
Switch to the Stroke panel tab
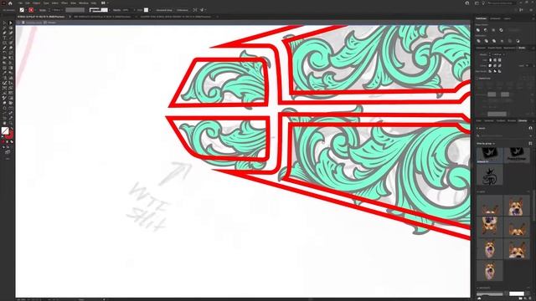pyautogui.click(x=522, y=48)
